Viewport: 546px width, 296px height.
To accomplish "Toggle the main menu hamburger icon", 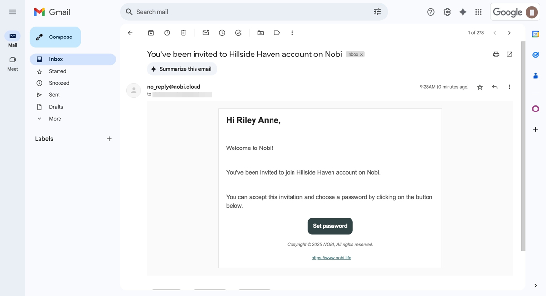I will click(13, 12).
